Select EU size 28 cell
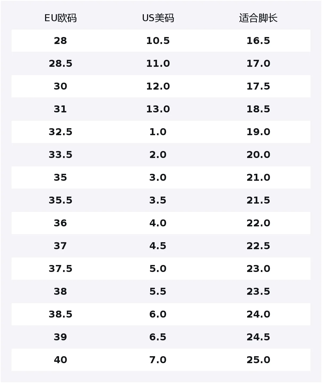Image resolution: width=322 pixels, height=383 pixels. [x=60, y=41]
